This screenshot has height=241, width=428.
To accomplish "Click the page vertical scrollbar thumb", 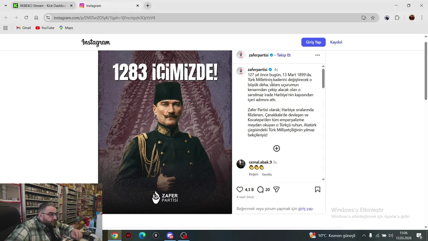I will pos(426,71).
